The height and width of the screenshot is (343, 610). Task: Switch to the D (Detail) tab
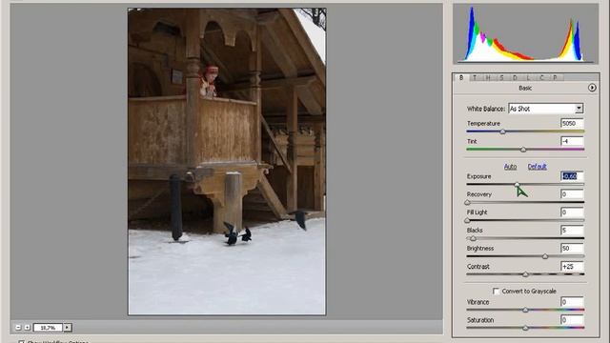point(515,77)
